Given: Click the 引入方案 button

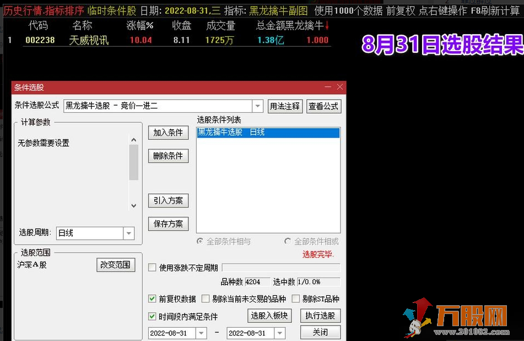Looking at the screenshot, I should [168, 201].
